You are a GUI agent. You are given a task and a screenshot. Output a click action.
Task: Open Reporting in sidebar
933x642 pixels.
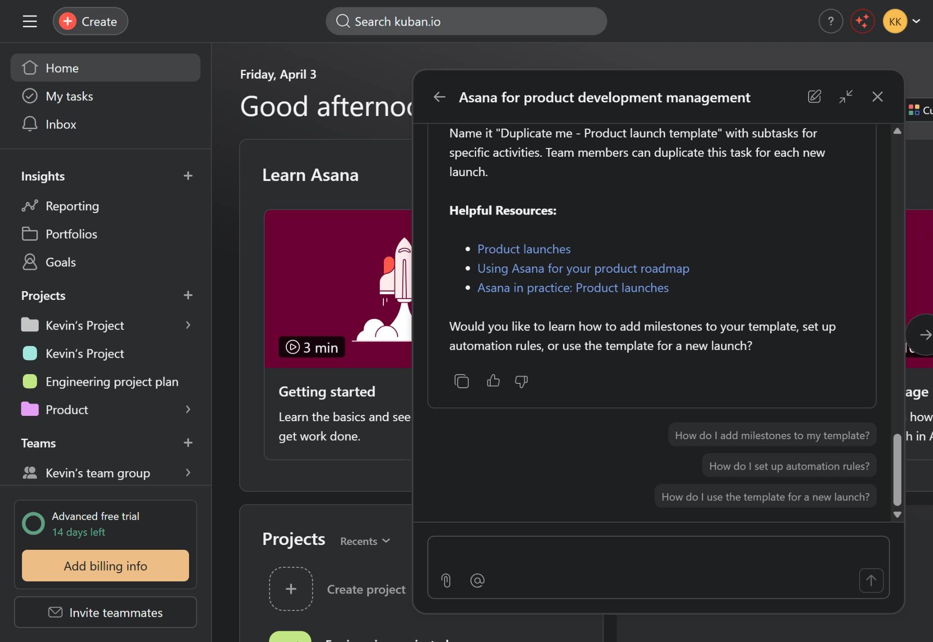105,206
